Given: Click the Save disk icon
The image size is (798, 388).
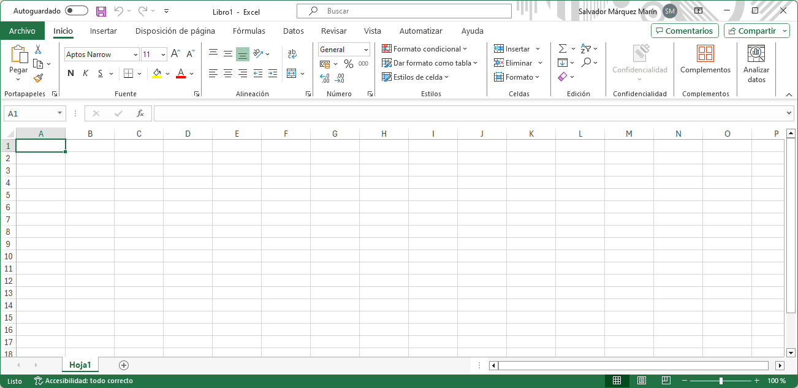Looking at the screenshot, I should pos(101,11).
